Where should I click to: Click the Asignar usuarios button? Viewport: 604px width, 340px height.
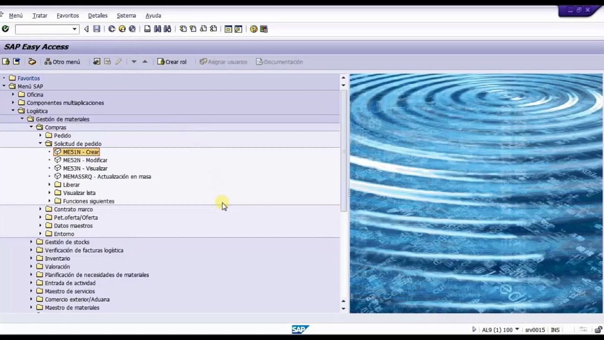223,62
